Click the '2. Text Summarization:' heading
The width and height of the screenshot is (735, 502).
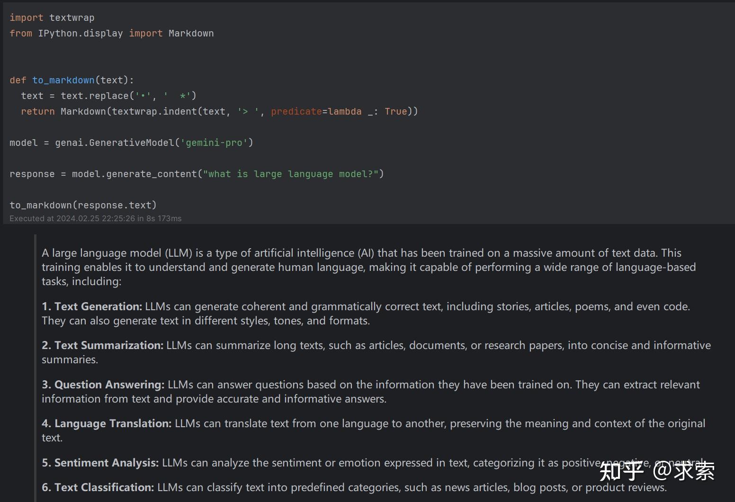tap(102, 345)
